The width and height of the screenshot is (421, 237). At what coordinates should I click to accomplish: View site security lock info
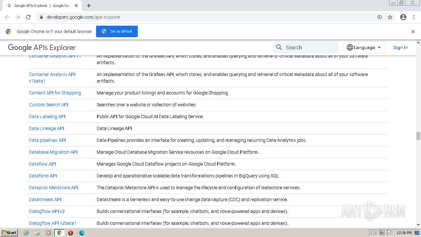click(x=41, y=17)
